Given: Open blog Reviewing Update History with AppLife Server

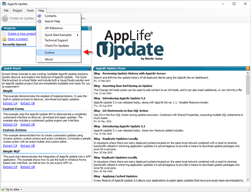Looking at the screenshot, I should point(130,73).
